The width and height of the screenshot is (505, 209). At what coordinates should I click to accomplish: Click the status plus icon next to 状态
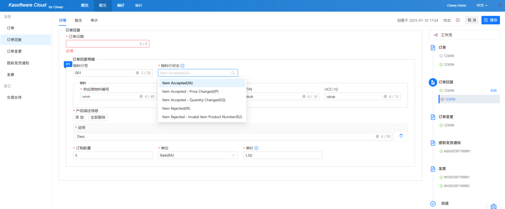(x=458, y=20)
